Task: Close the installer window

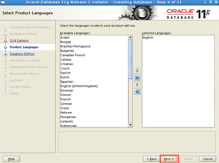Action: click(x=216, y=3)
